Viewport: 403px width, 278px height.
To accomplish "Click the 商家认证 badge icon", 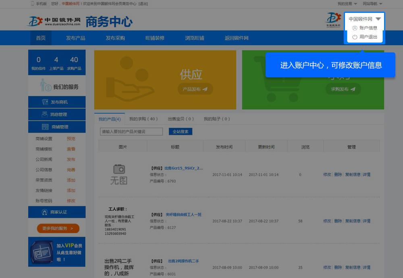I will [x=45, y=212].
